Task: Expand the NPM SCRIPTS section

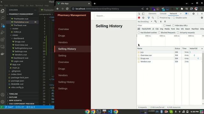Action: (x=15, y=100)
